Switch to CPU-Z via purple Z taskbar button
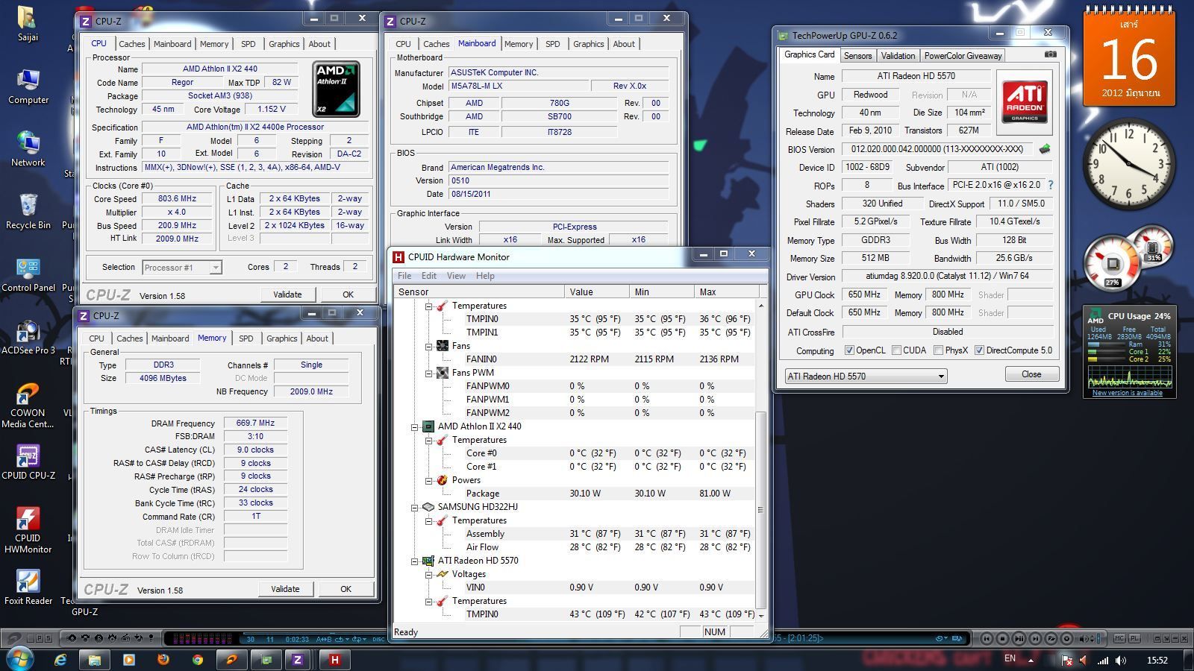1194x671 pixels. click(x=298, y=660)
